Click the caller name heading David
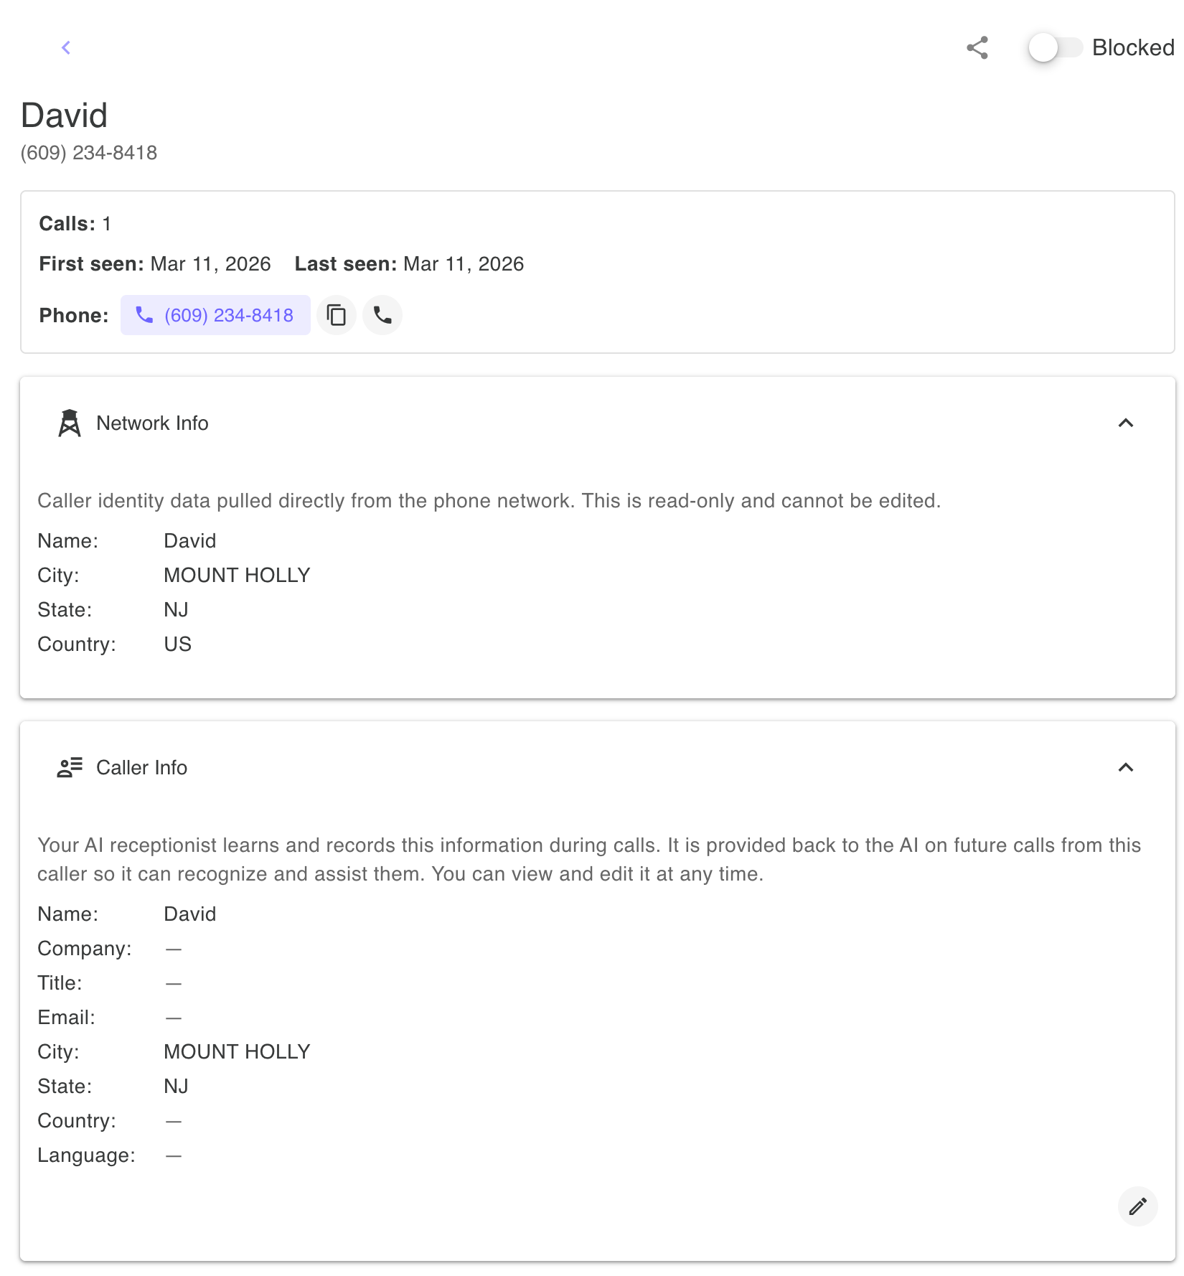 (64, 115)
